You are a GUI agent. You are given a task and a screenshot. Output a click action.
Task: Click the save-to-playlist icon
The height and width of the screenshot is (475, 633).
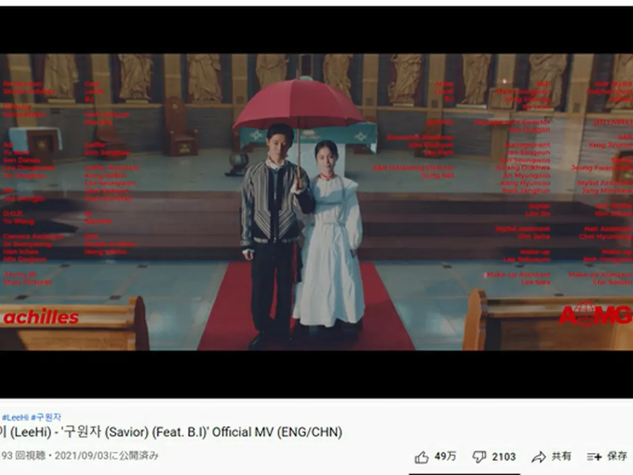point(594,457)
